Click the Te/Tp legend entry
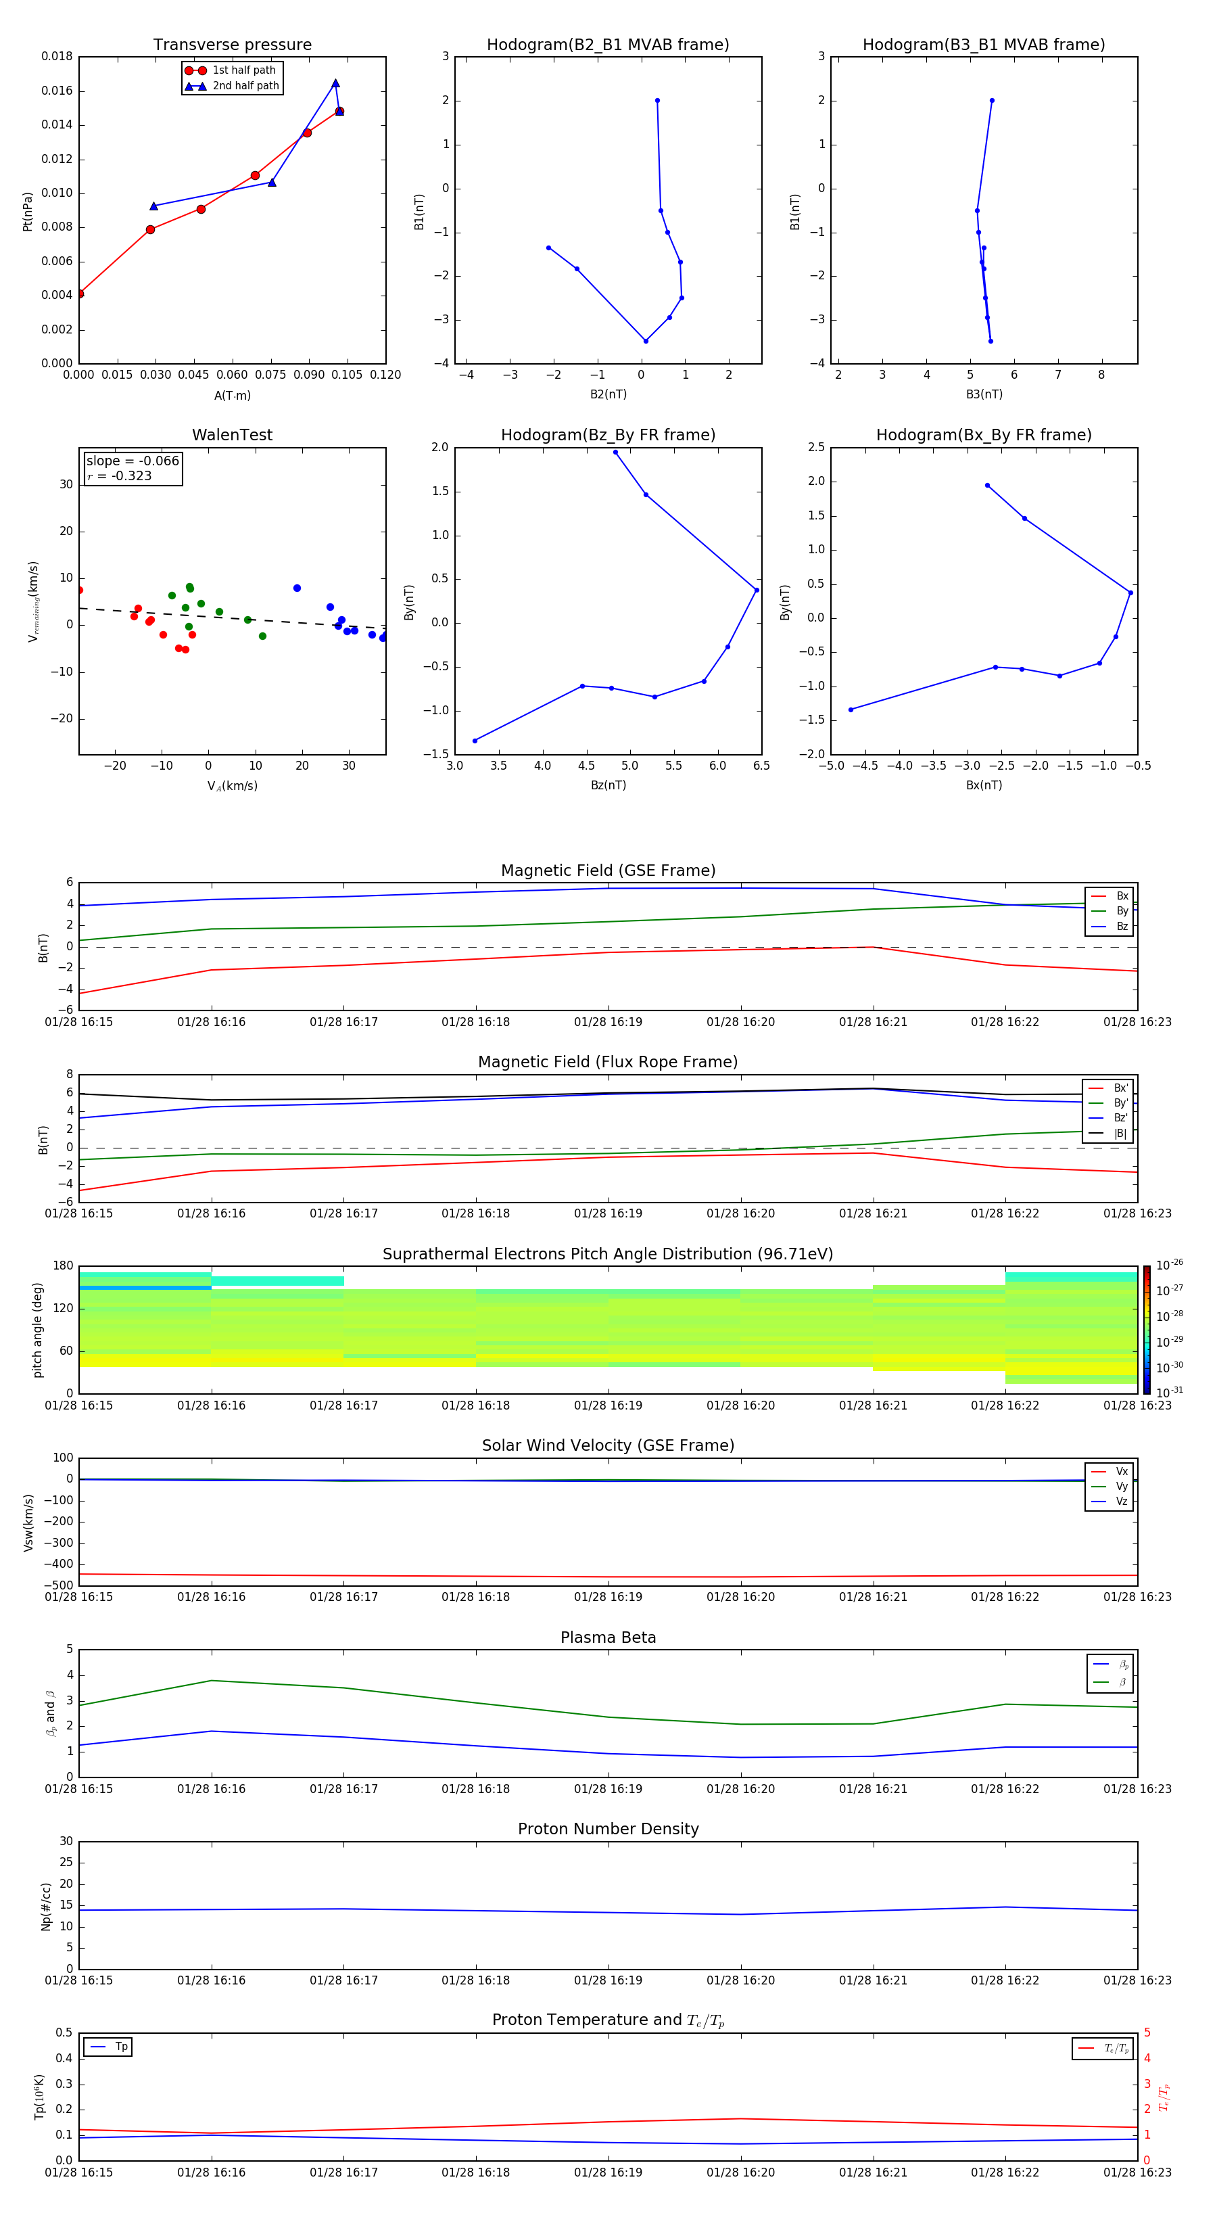 pos(1103,2048)
